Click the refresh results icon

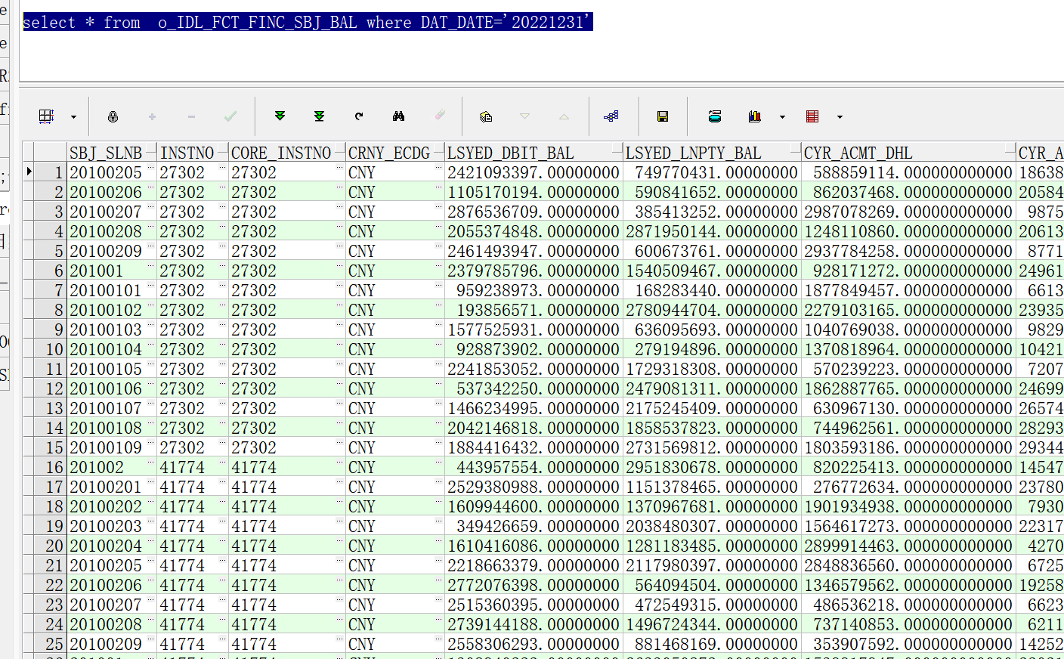[359, 116]
